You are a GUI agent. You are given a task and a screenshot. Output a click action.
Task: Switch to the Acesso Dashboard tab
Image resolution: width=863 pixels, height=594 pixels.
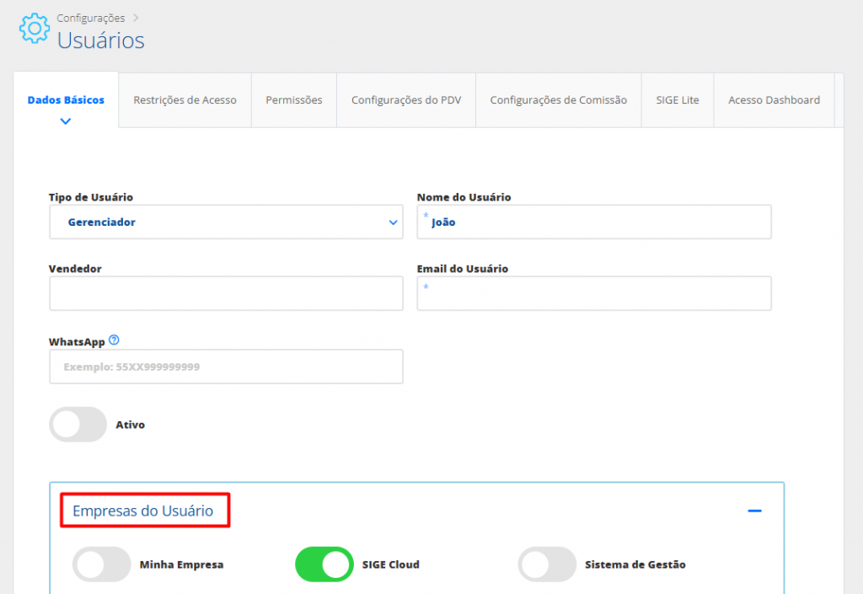tap(774, 100)
